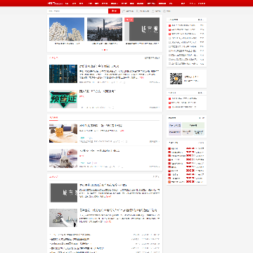This screenshot has width=253, height=253.
Task: Click the light purple tag in the tag panel
Action: 175,132
